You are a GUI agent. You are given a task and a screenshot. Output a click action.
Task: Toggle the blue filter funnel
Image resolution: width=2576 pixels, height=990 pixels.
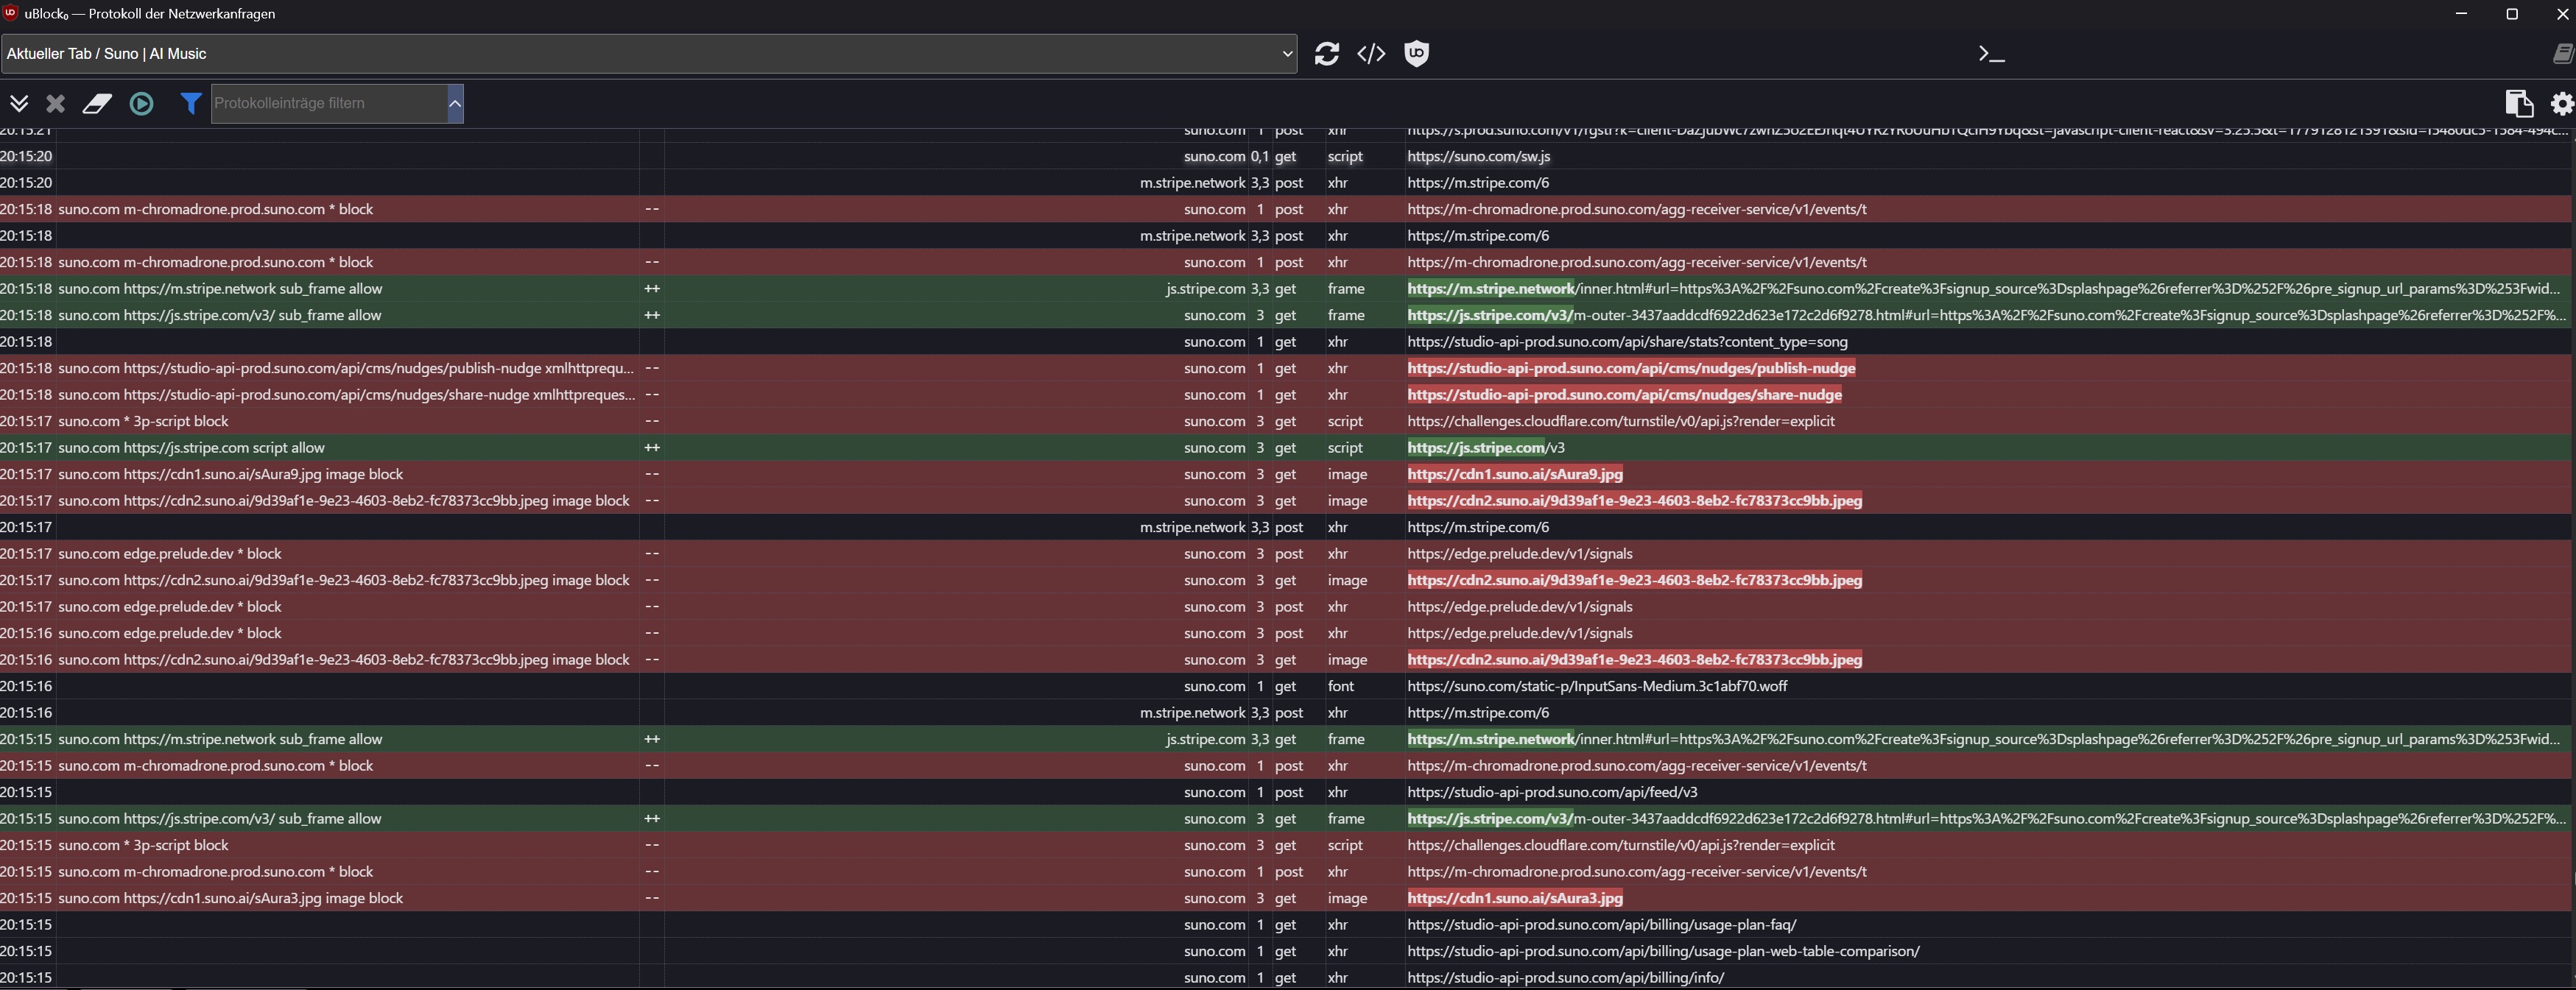[190, 103]
